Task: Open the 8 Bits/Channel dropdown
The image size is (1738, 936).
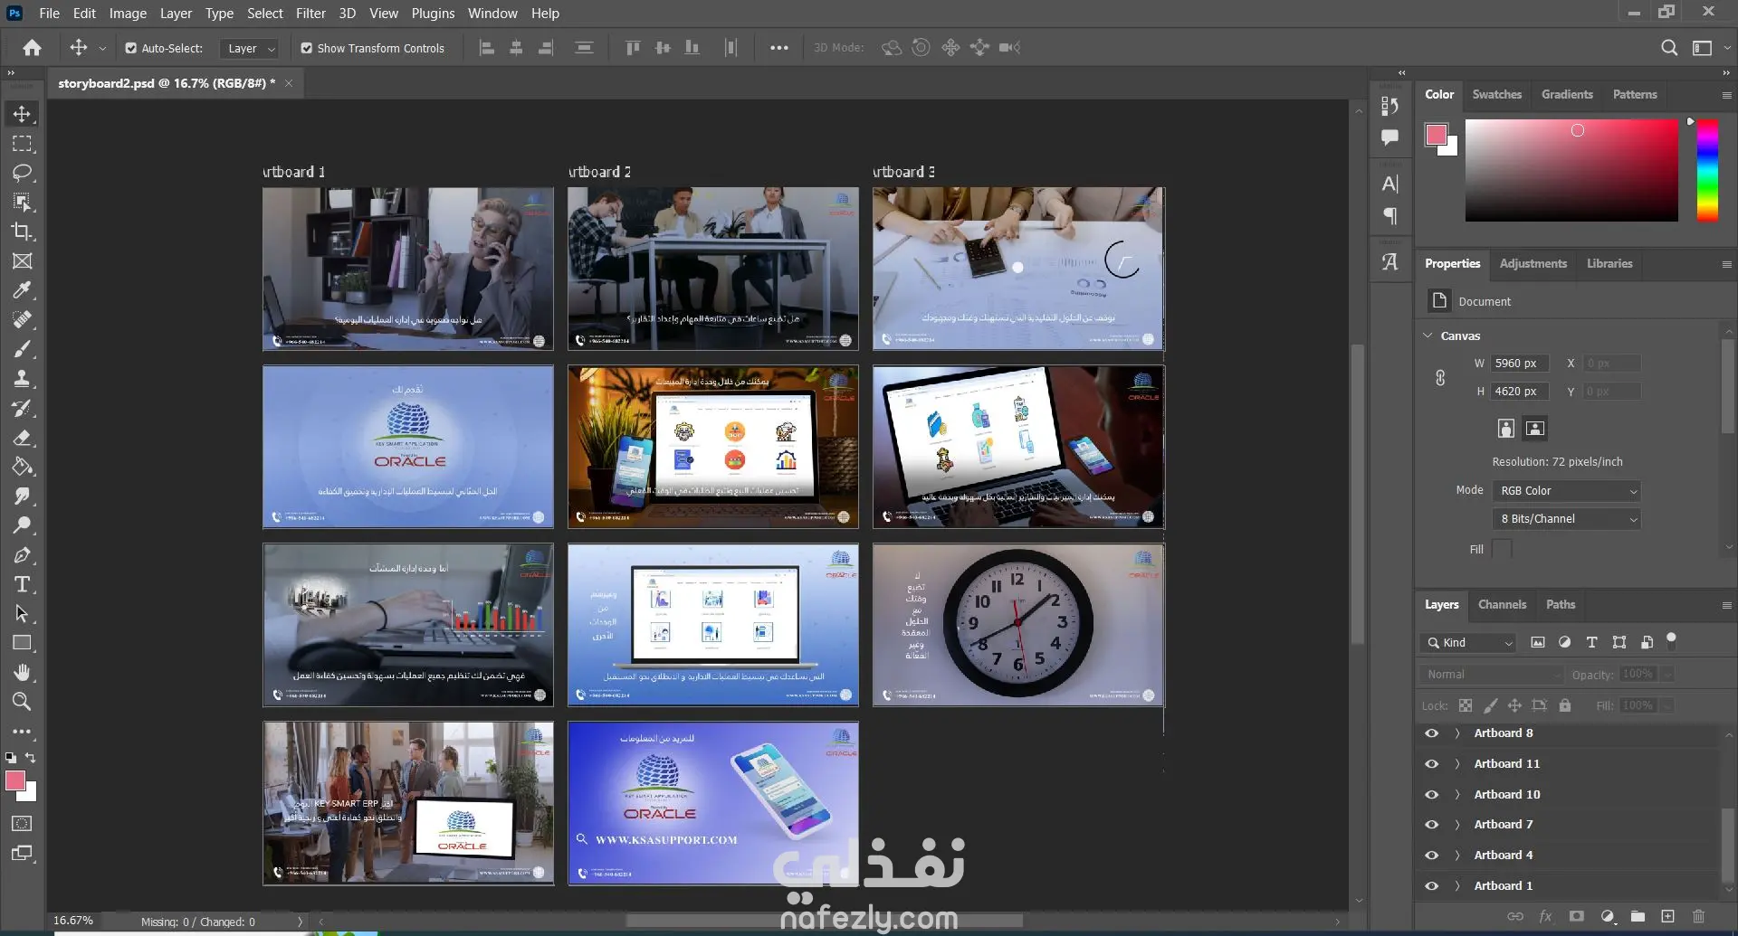Action: coord(1566,519)
